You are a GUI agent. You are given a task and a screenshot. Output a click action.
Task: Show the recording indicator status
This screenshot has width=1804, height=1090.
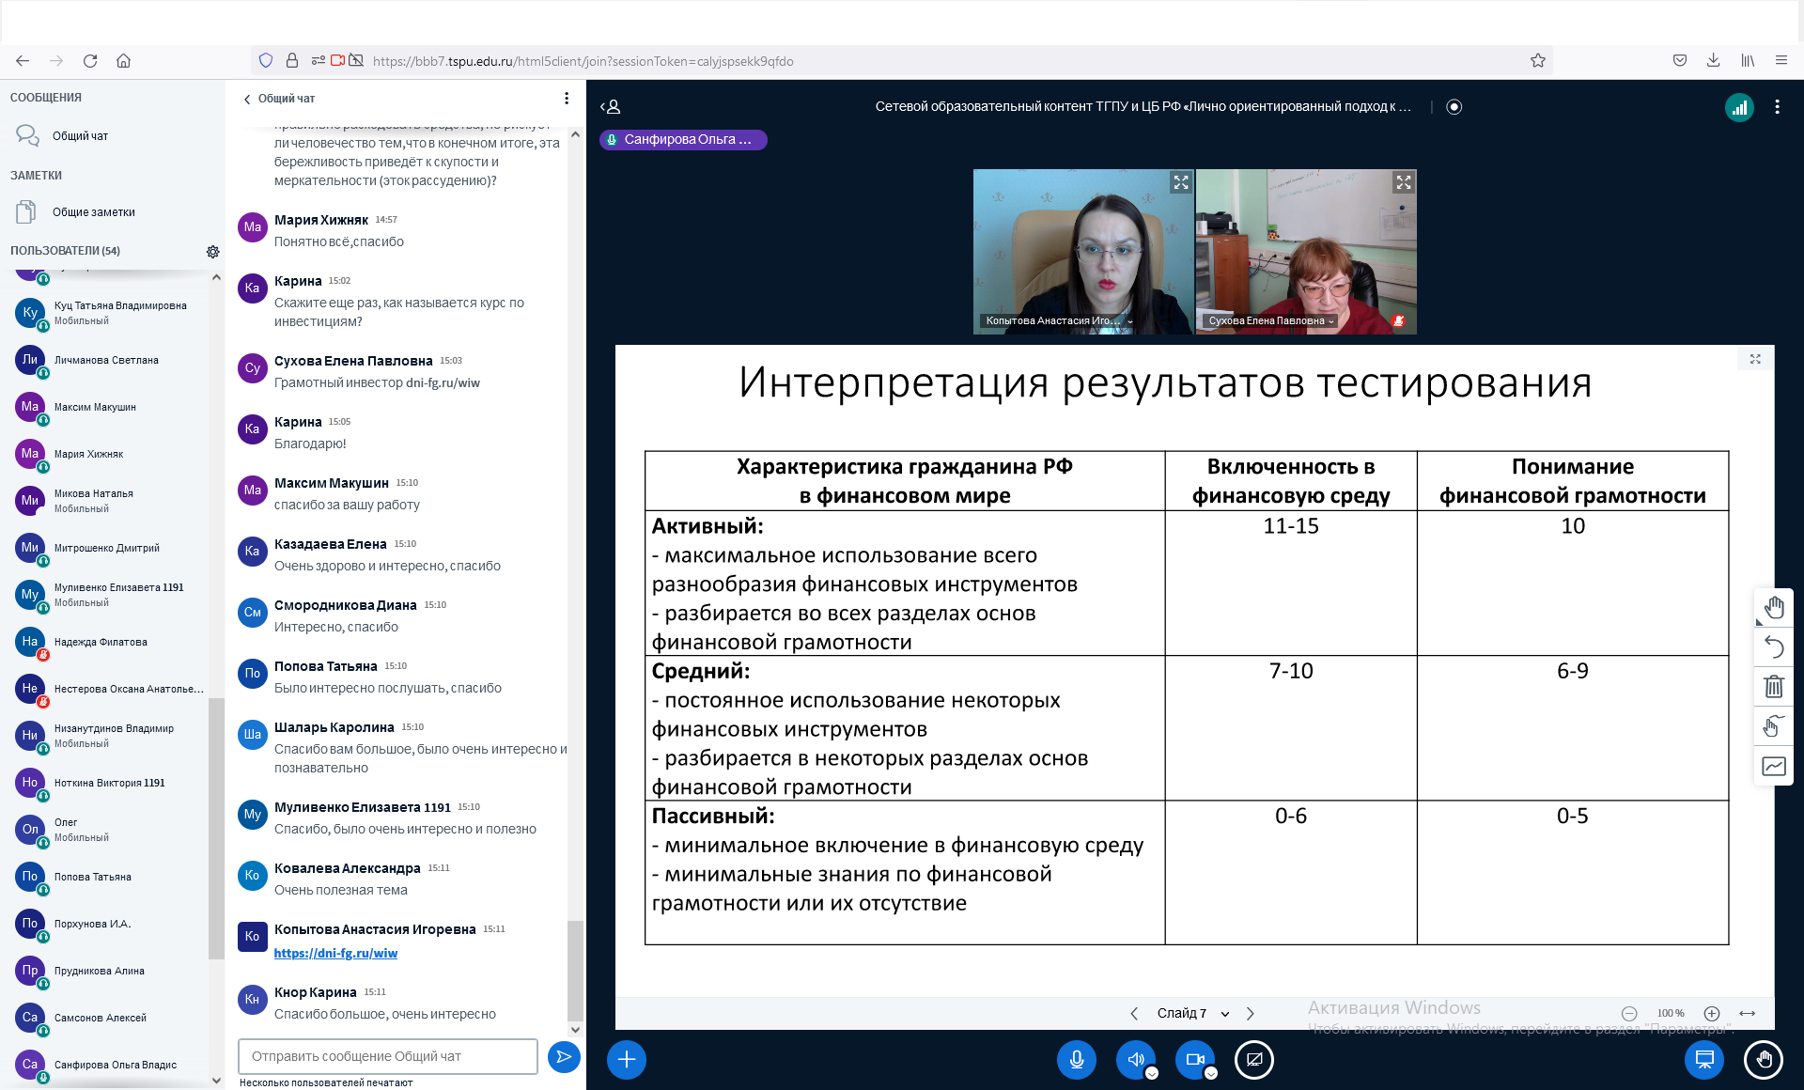click(x=1454, y=107)
